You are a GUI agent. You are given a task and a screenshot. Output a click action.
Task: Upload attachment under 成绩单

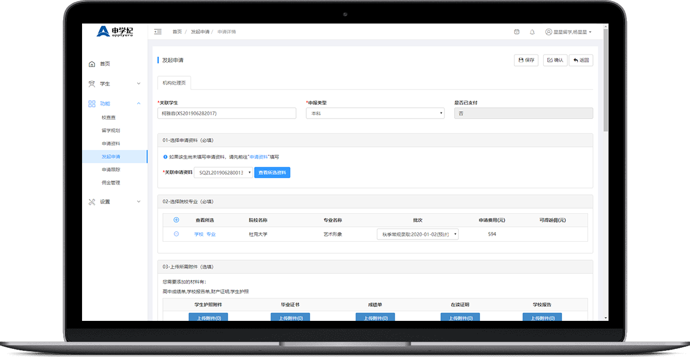376,317
